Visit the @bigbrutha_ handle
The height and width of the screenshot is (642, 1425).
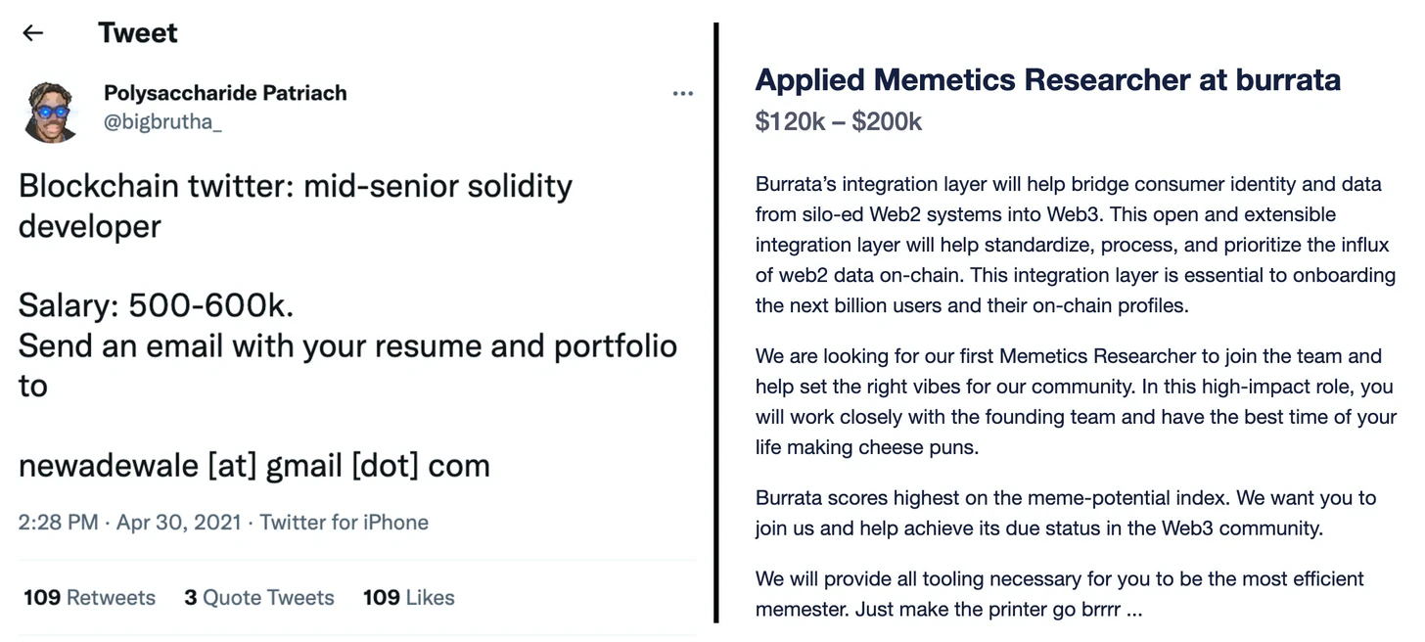(163, 121)
